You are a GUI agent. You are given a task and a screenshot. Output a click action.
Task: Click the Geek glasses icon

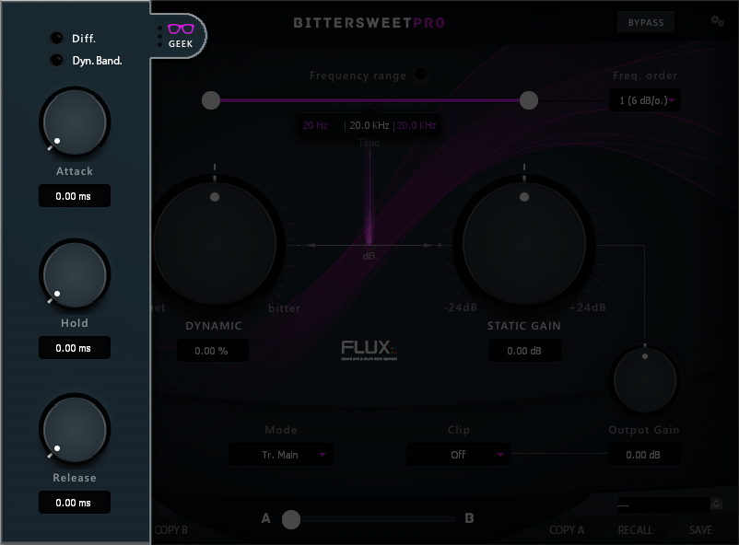pos(181,29)
